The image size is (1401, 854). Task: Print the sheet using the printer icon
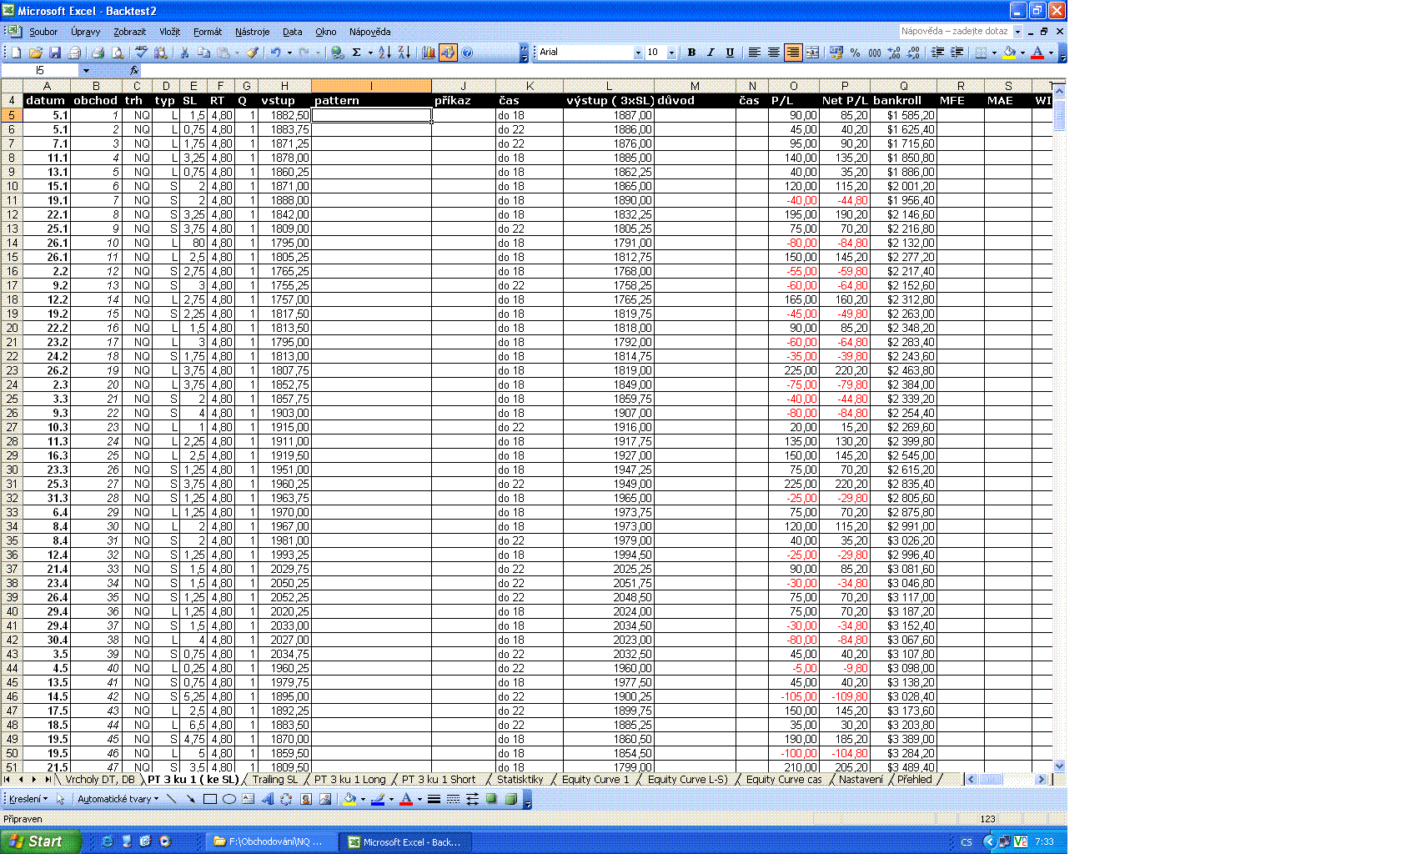pos(98,53)
